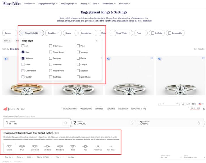Select the Channel Set setting icon
The height and width of the screenshot is (163, 206).
pyautogui.click(x=35, y=147)
